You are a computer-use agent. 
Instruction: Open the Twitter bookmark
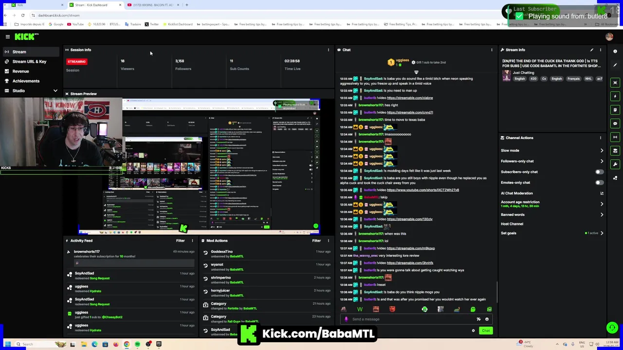pyautogui.click(x=151, y=24)
